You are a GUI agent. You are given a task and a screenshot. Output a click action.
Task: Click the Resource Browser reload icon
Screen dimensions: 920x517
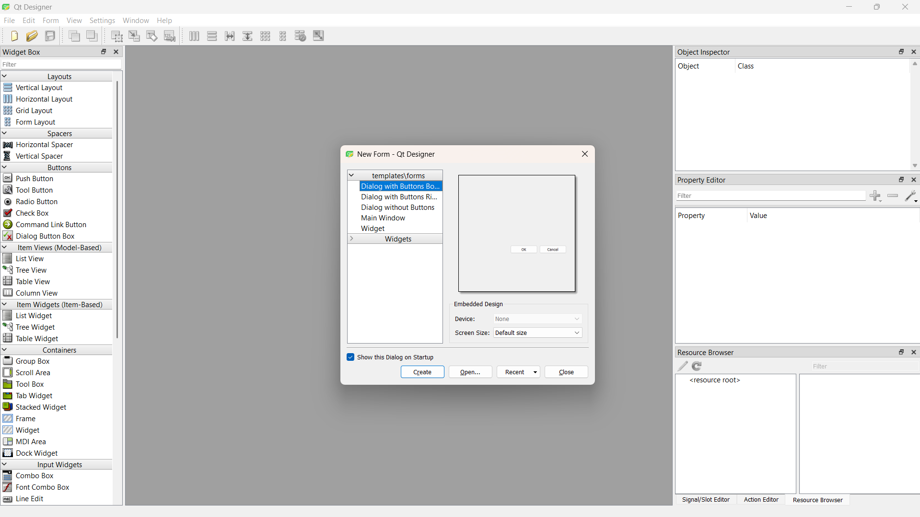697,366
